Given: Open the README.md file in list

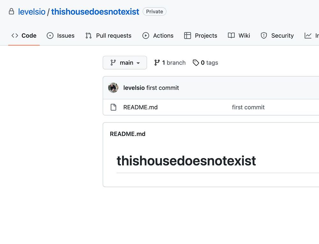Looking at the screenshot, I should pos(140,107).
